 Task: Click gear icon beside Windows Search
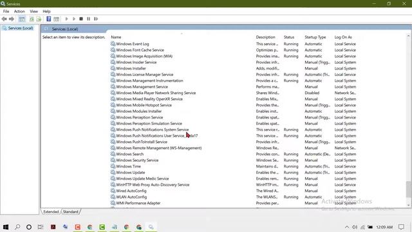113,154
